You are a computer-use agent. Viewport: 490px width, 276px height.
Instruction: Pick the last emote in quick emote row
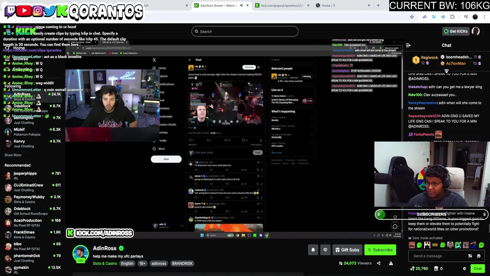click(481, 245)
